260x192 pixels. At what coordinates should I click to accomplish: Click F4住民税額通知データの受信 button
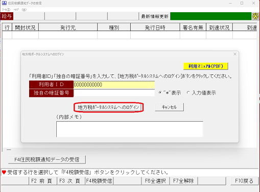pyautogui.click(x=47, y=159)
